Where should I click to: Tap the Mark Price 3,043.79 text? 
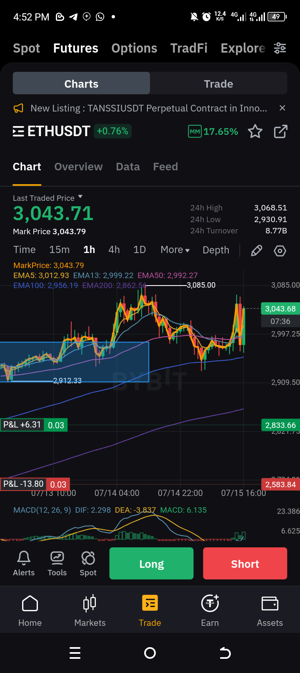49,231
